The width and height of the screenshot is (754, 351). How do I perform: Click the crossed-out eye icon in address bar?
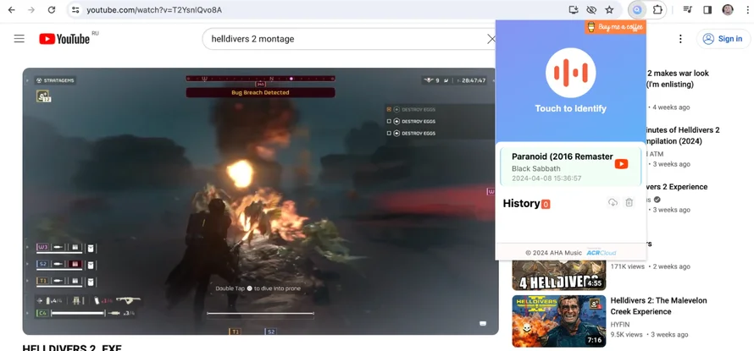click(x=591, y=9)
